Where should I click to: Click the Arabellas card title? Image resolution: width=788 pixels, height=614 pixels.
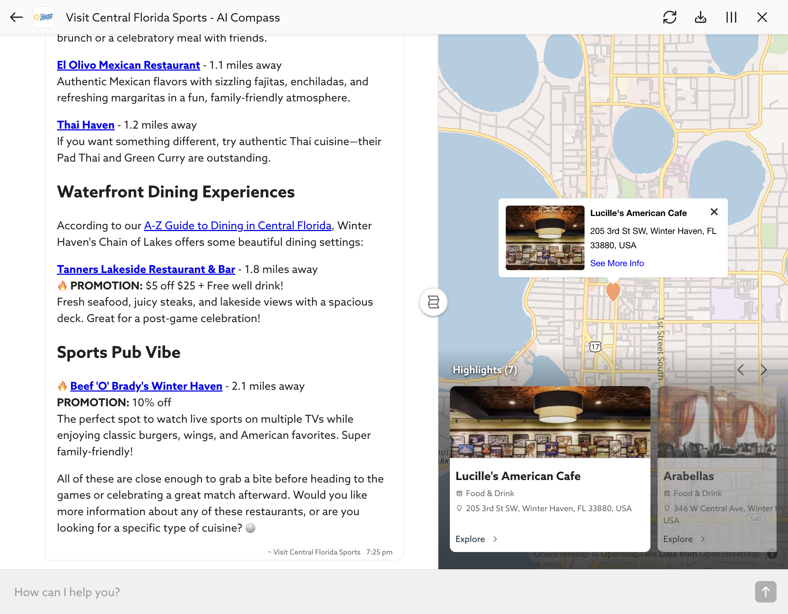(x=689, y=476)
